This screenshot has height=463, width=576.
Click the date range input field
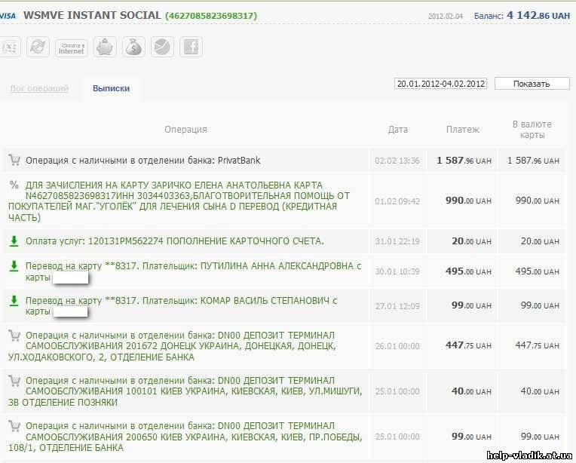(440, 84)
